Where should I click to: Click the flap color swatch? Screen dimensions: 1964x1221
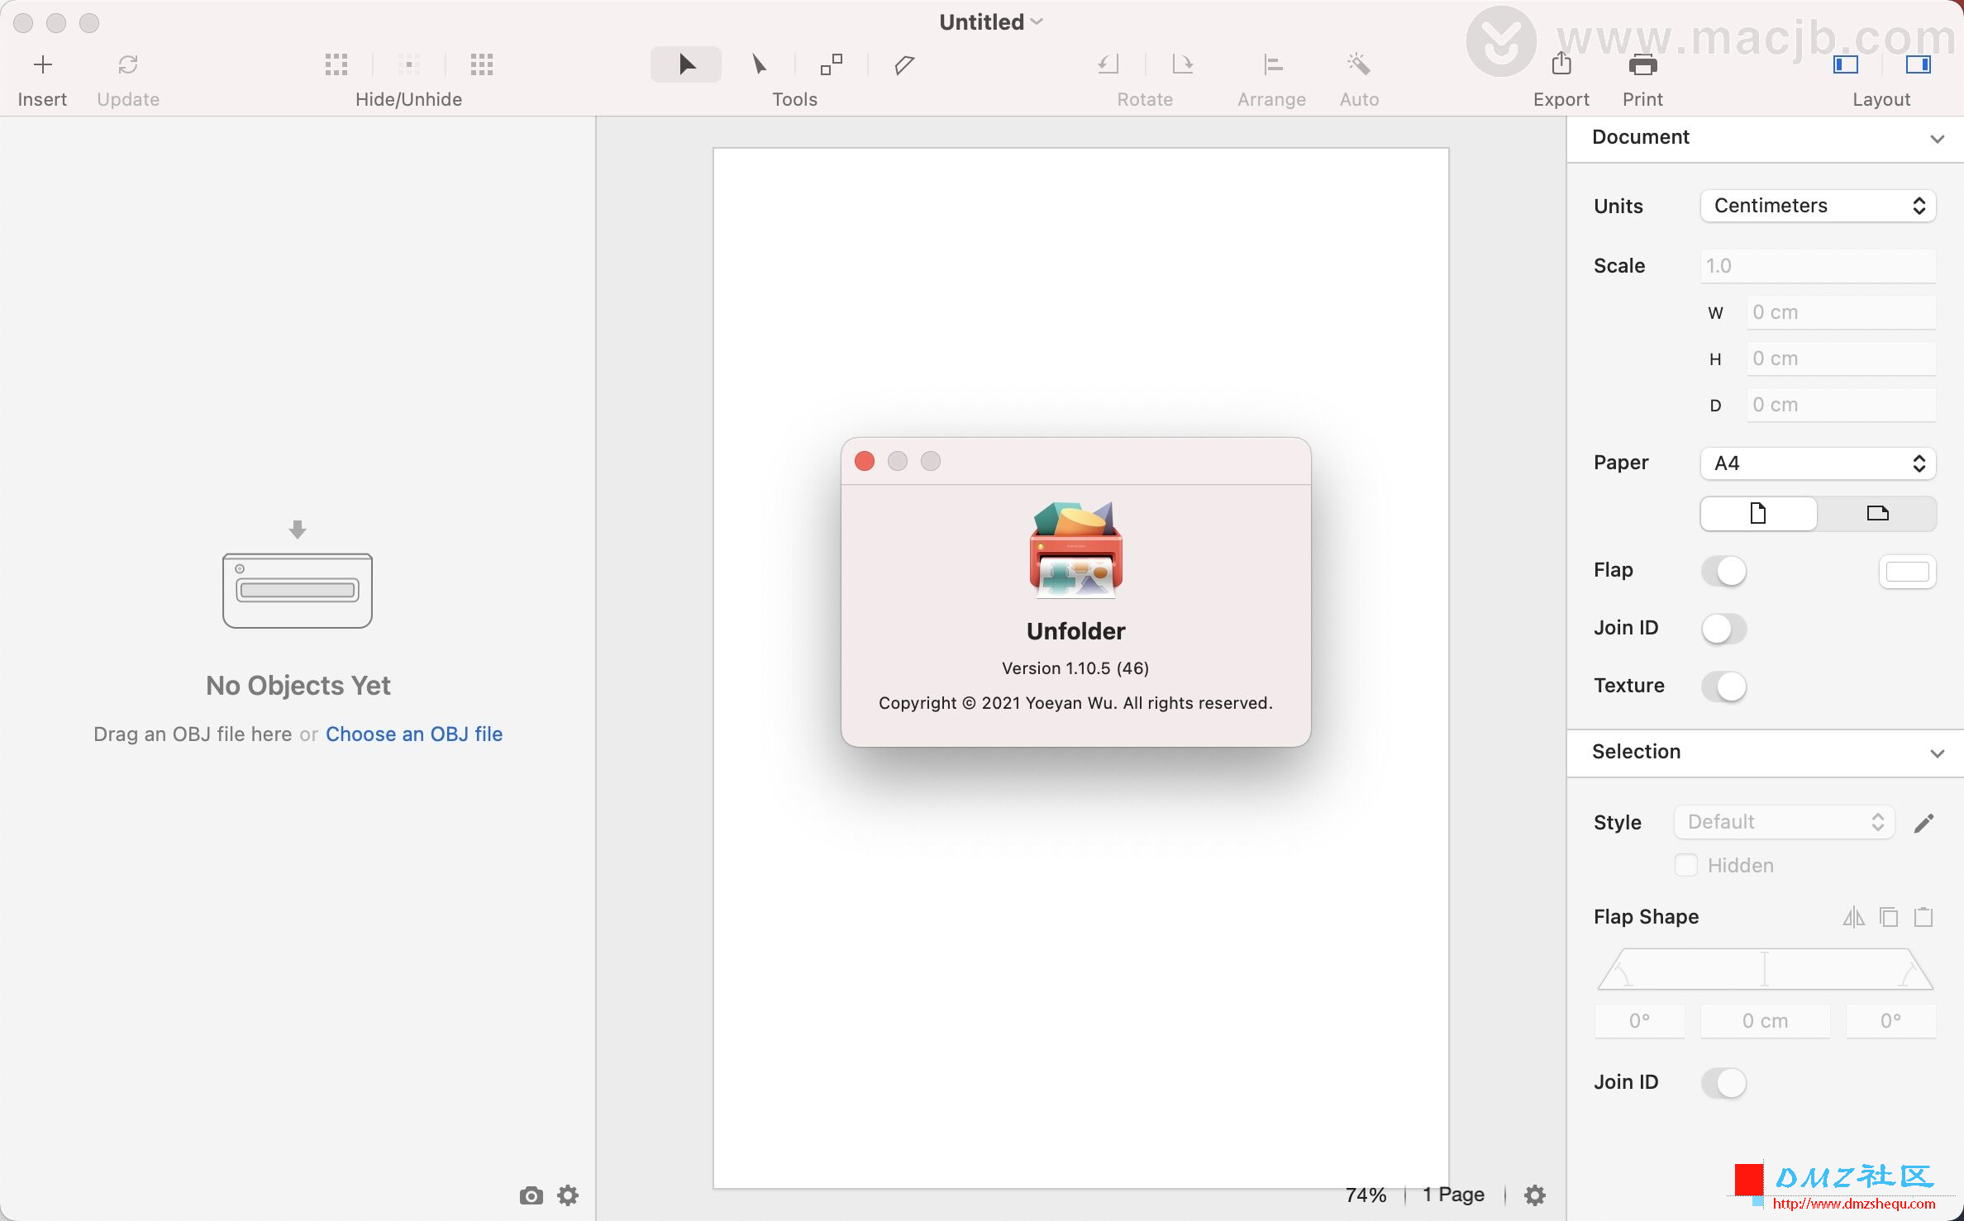click(x=1908, y=572)
